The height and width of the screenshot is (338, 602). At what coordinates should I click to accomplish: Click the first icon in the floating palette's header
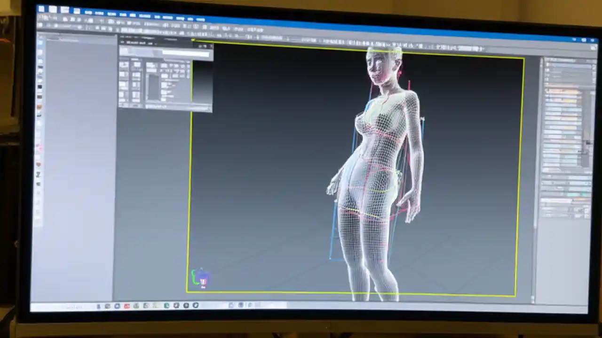click(x=122, y=43)
